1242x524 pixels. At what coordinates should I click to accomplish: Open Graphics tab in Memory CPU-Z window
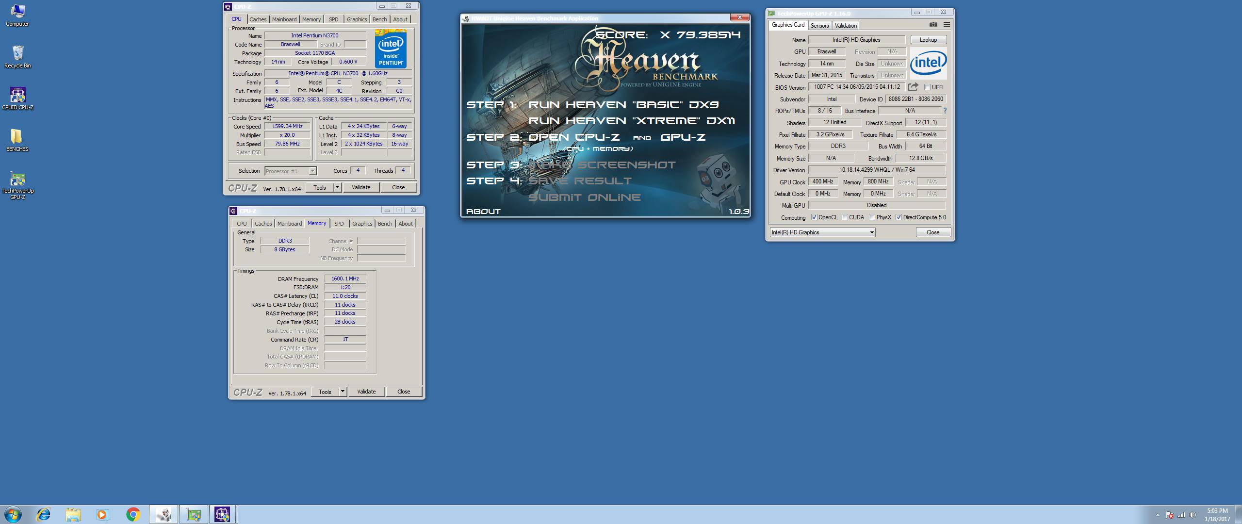click(362, 224)
